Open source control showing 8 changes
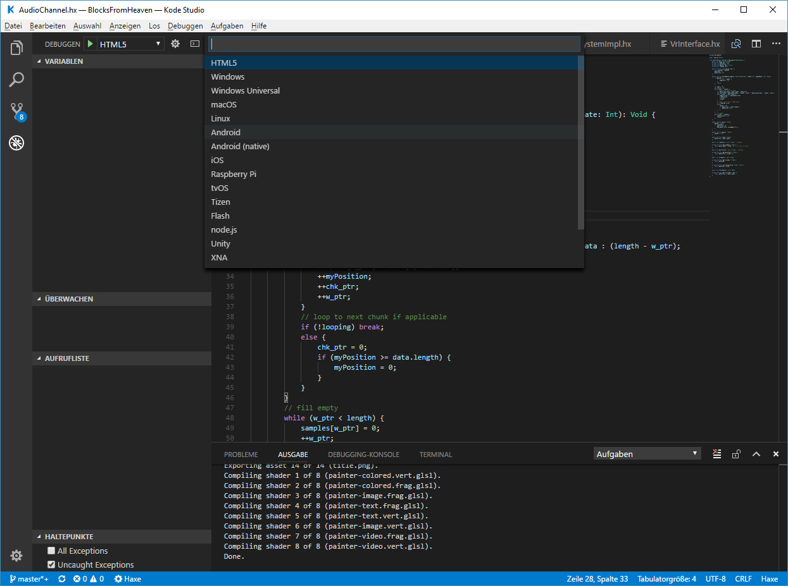788x586 pixels. (x=16, y=111)
